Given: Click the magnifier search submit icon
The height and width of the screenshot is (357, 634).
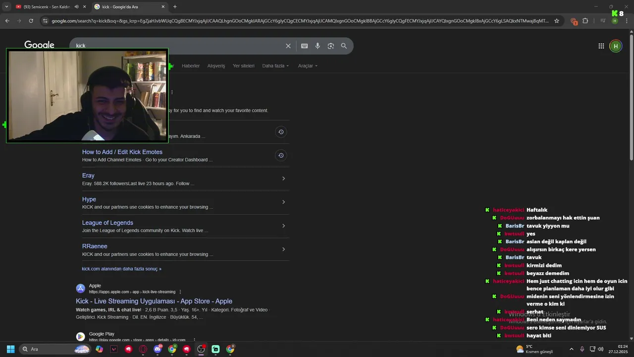Looking at the screenshot, I should (x=344, y=46).
